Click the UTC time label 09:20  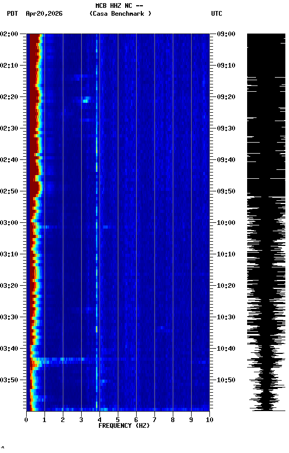(226, 97)
